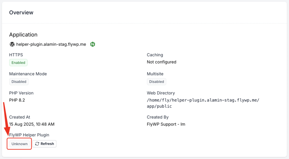Click the Refresh button for helper plugin
The width and height of the screenshot is (289, 159).
pyautogui.click(x=44, y=144)
